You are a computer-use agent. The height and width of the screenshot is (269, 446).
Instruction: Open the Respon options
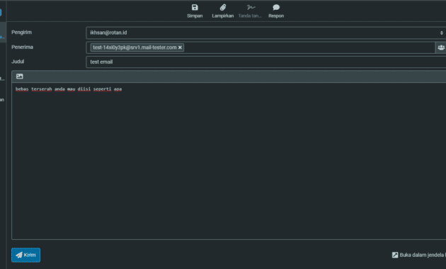(276, 11)
